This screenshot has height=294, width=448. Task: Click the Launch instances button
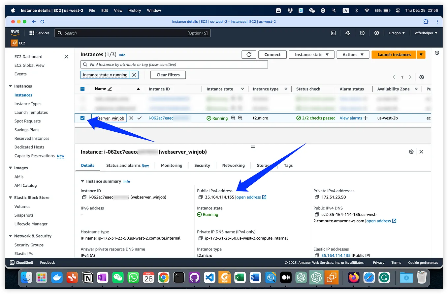coord(394,54)
